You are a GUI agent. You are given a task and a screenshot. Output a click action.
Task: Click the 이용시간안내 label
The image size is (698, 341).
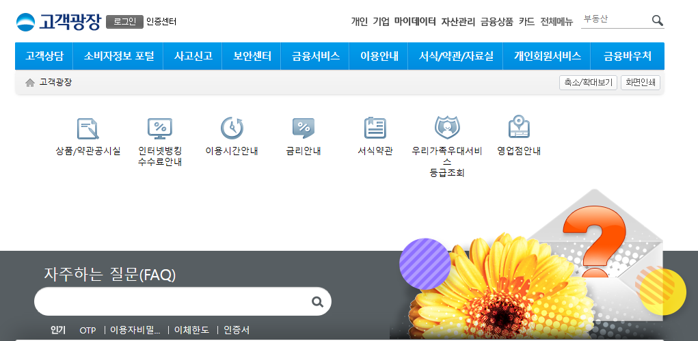click(232, 151)
